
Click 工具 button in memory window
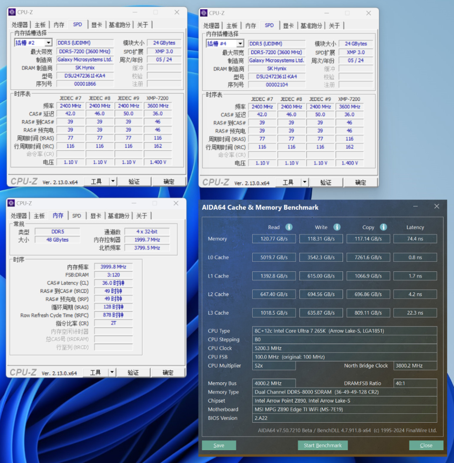[95, 372]
